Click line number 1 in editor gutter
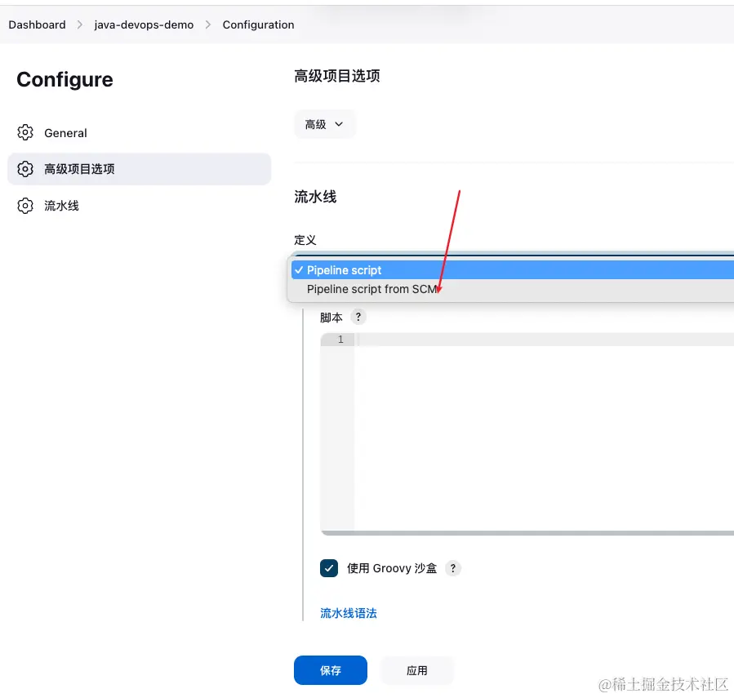Image resolution: width=734 pixels, height=698 pixels. tap(340, 340)
